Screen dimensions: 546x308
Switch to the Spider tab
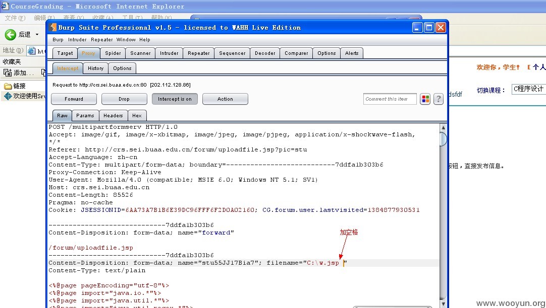pos(113,53)
